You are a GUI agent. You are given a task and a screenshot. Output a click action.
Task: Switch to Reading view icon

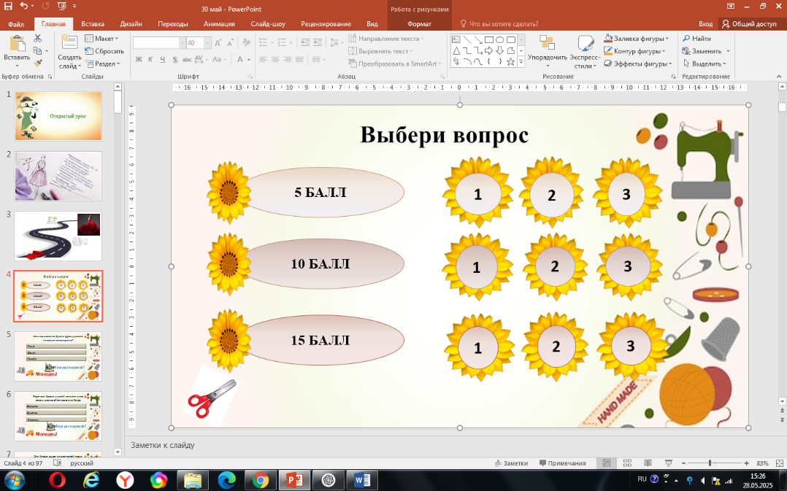648,463
